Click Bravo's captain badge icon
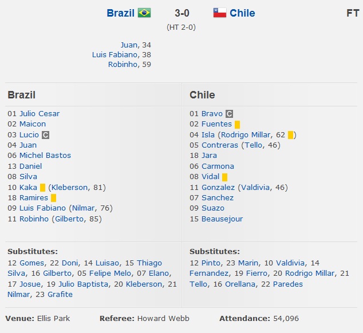363x333 pixels. [x=229, y=114]
